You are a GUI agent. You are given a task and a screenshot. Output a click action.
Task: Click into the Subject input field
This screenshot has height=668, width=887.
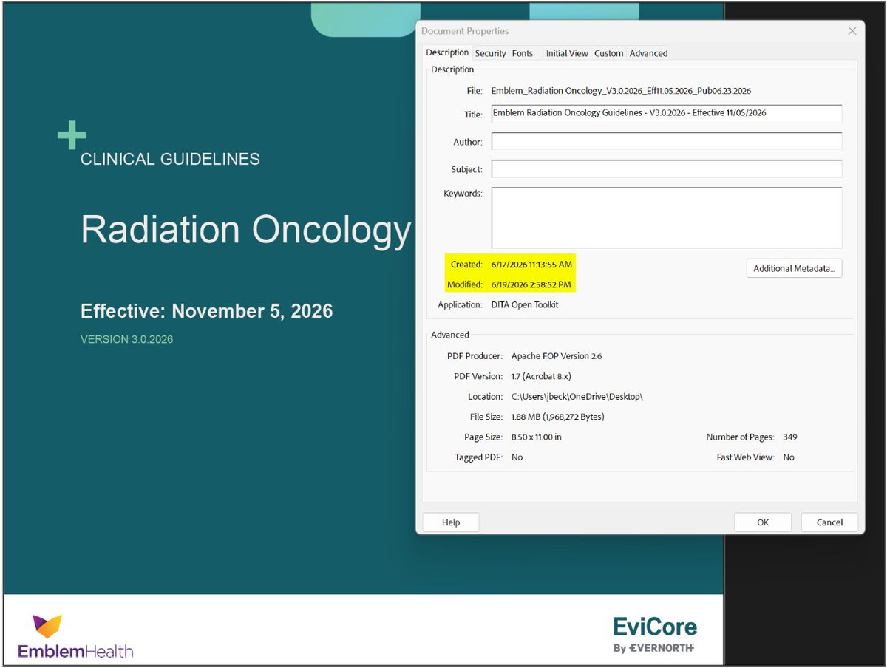pos(667,168)
